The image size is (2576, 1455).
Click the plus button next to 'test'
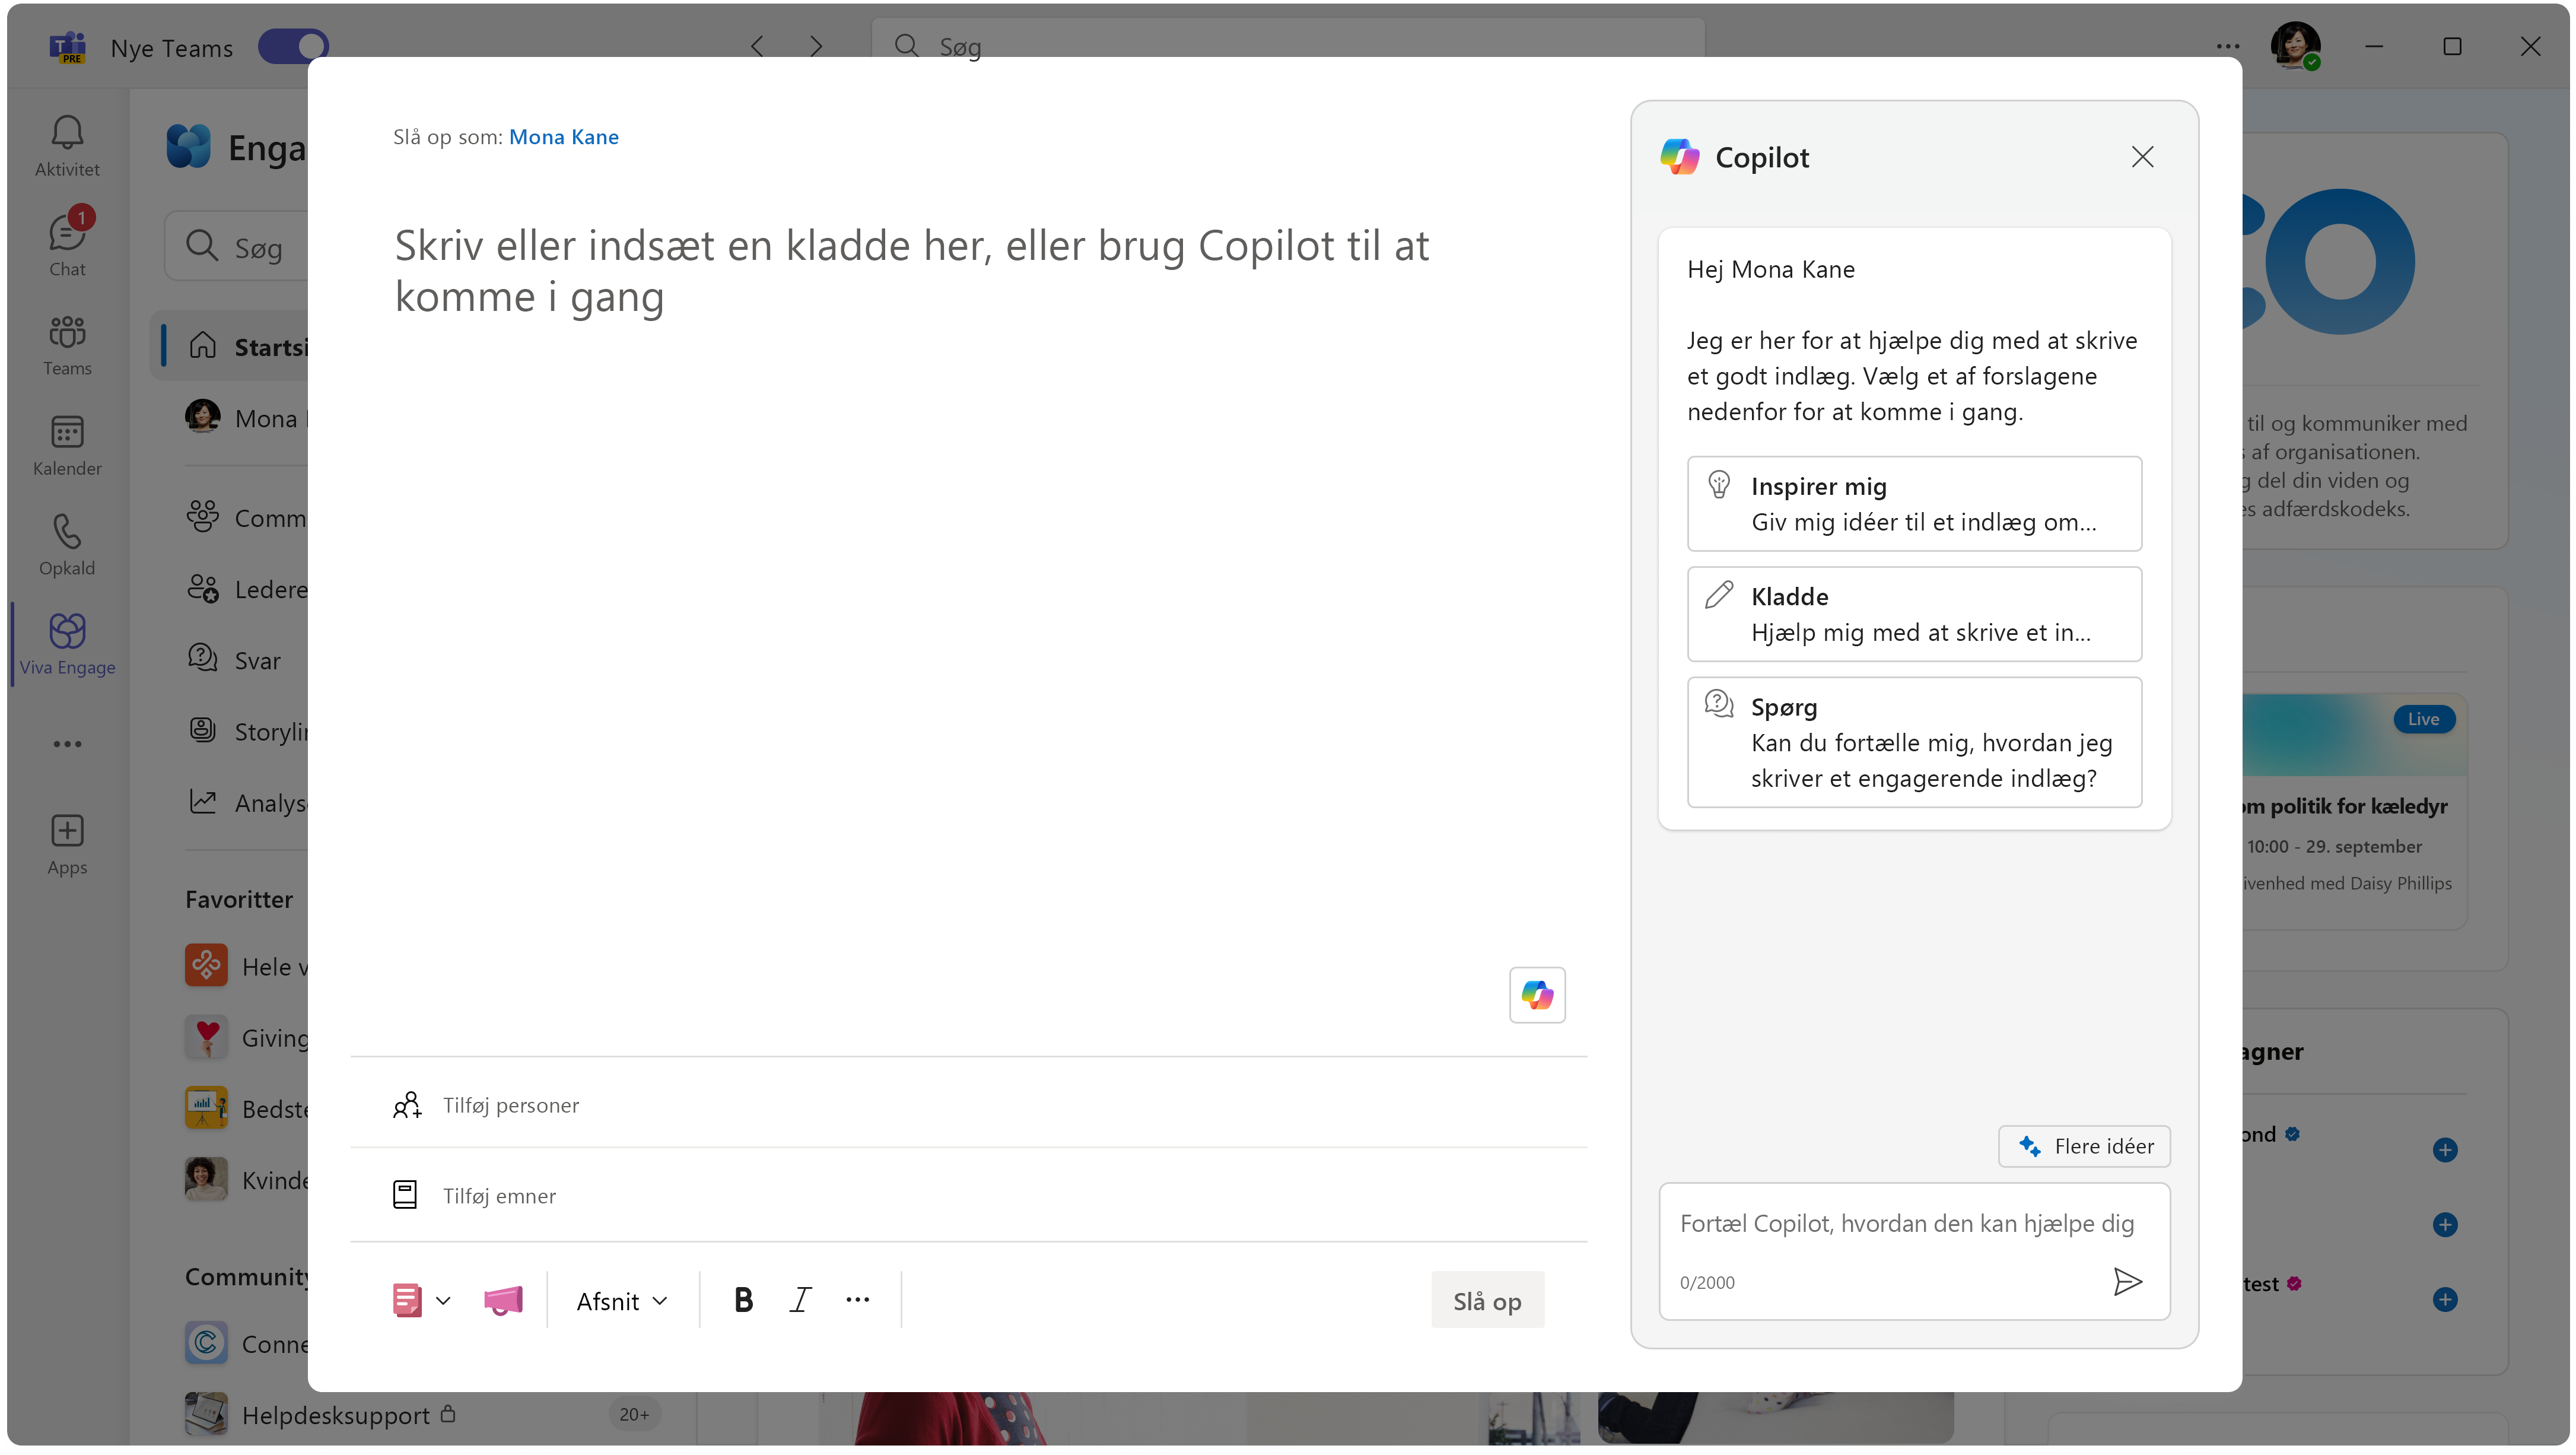[x=2445, y=1299]
